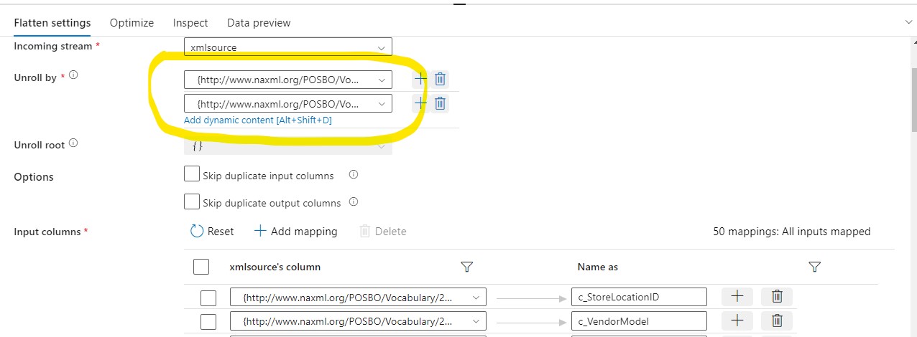Open the Incoming stream xmlsource dropdown
The width and height of the screenshot is (917, 337).
287,47
